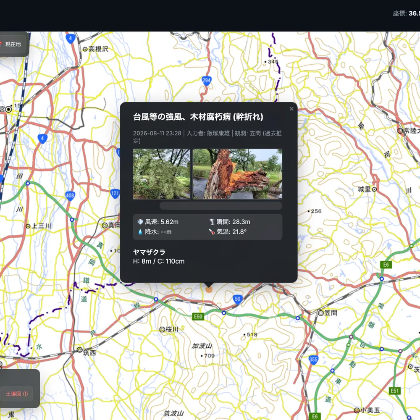This screenshot has height=420, width=420.
Task: Click the orange marker below the popup
Action: (209, 289)
